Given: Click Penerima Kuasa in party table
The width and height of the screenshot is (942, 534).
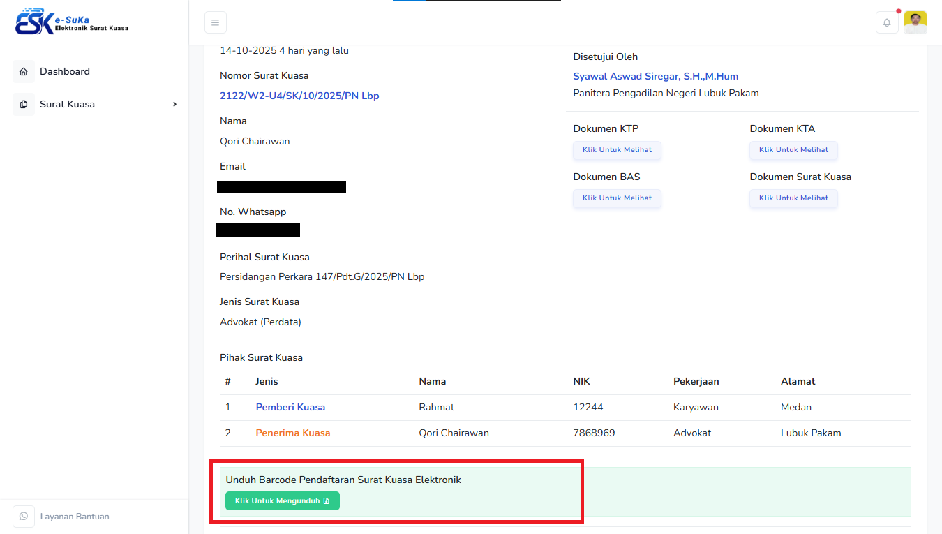Looking at the screenshot, I should coord(292,433).
